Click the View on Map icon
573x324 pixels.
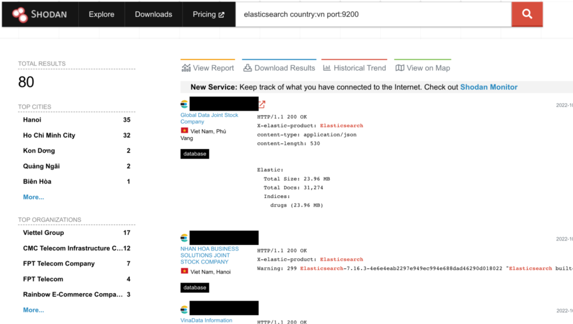click(400, 68)
